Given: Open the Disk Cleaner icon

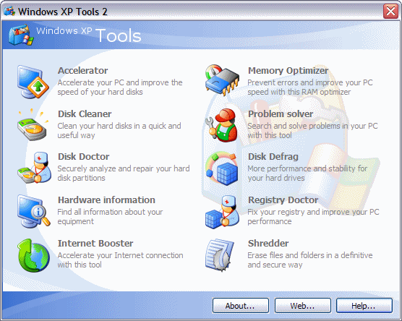Looking at the screenshot, I should pyautogui.click(x=33, y=125).
